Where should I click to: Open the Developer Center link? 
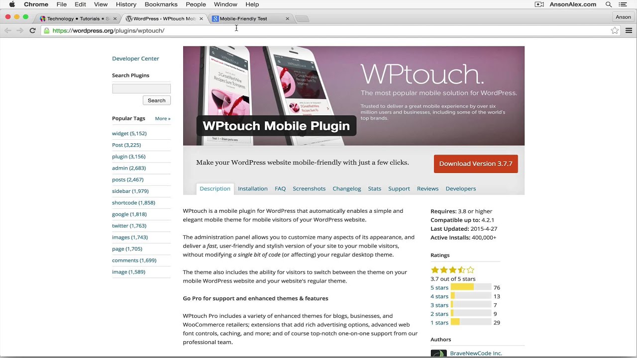[x=135, y=58]
